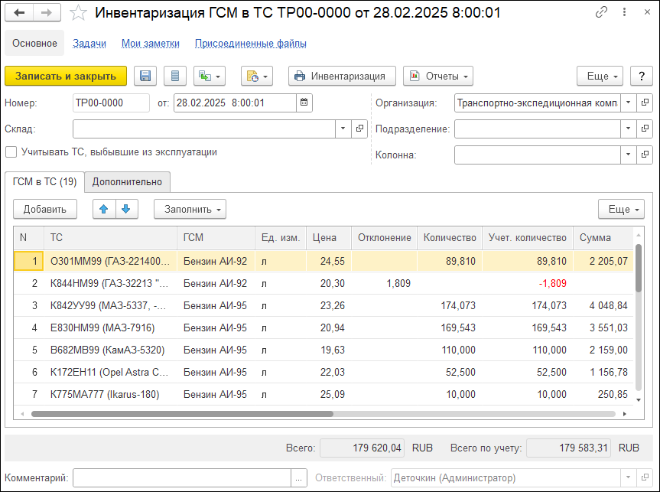Open the table Еще menu

tap(621, 209)
